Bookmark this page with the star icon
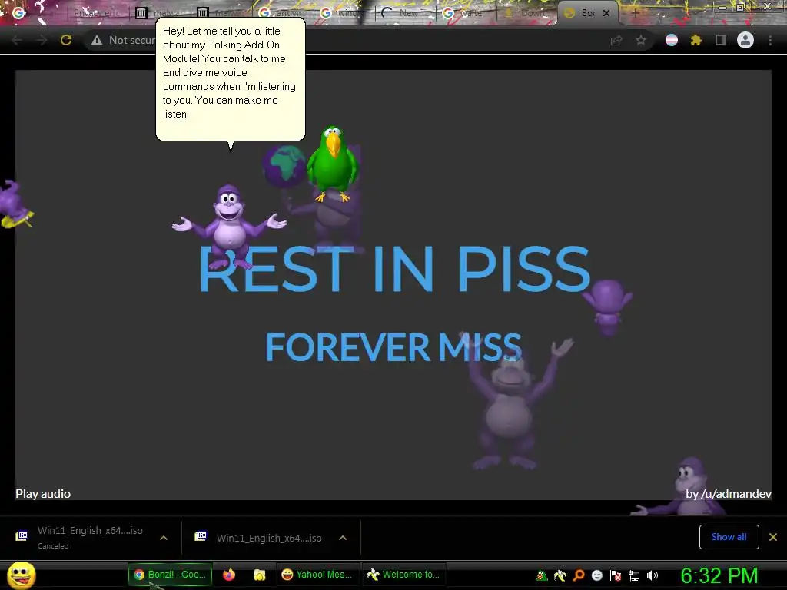 [641, 40]
